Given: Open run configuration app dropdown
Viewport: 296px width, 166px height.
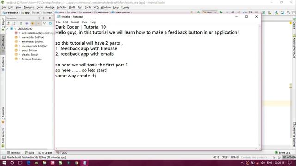Looking at the screenshot, I should [x=210, y=12].
